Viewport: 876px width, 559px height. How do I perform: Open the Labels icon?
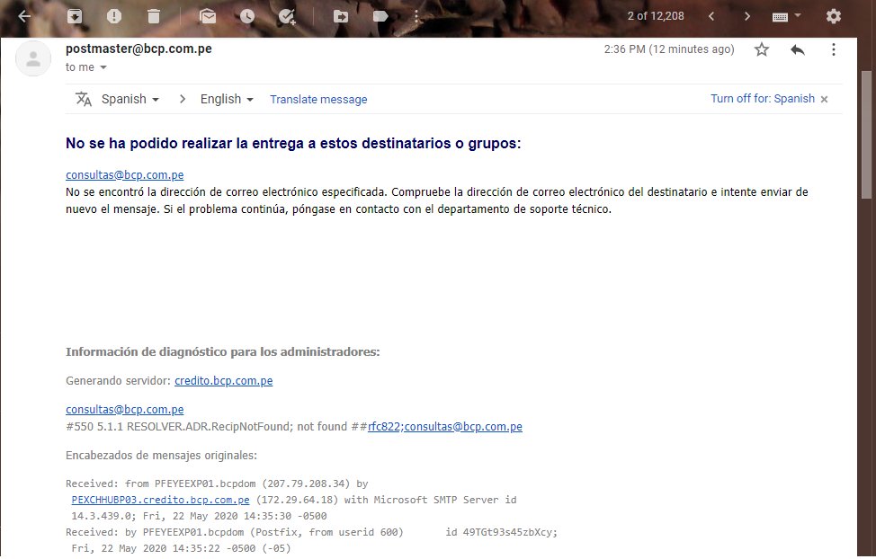380,16
